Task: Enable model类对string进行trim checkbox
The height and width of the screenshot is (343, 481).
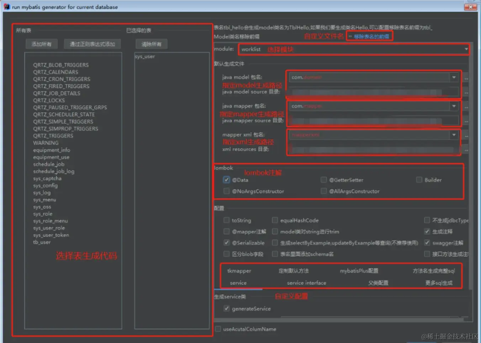Action: click(275, 232)
